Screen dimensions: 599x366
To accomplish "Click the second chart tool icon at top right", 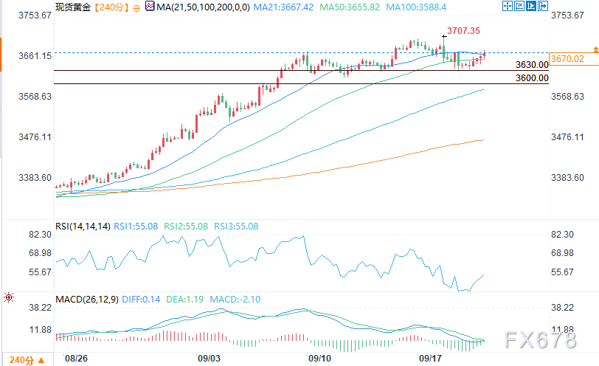I will [x=517, y=7].
